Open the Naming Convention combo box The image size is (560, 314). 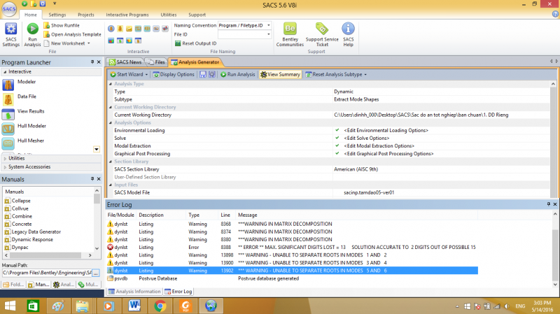[x=244, y=25]
